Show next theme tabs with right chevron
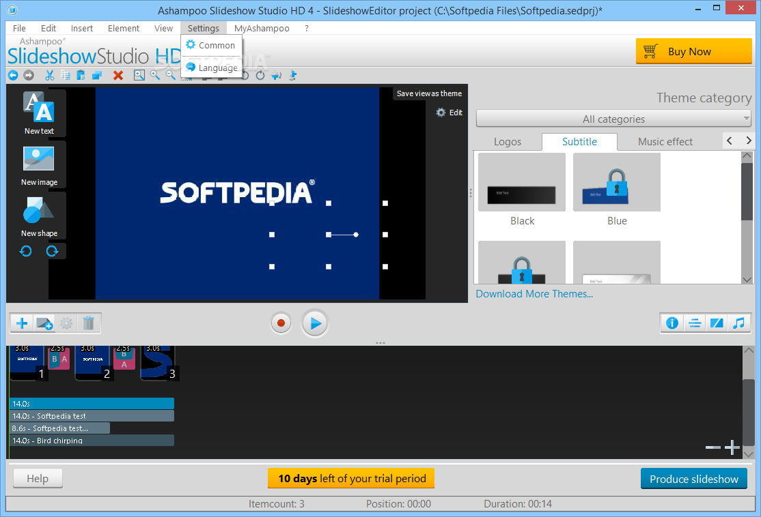Viewport: 761px width, 517px height. point(749,141)
